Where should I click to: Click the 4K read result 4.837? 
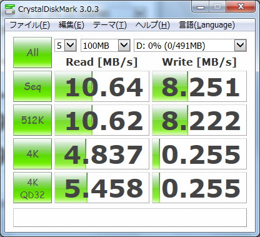(102, 154)
